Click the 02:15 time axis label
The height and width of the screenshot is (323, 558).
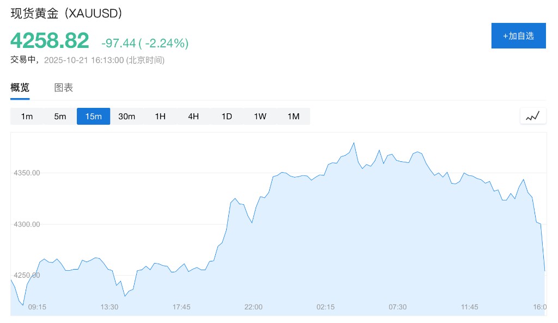point(326,307)
